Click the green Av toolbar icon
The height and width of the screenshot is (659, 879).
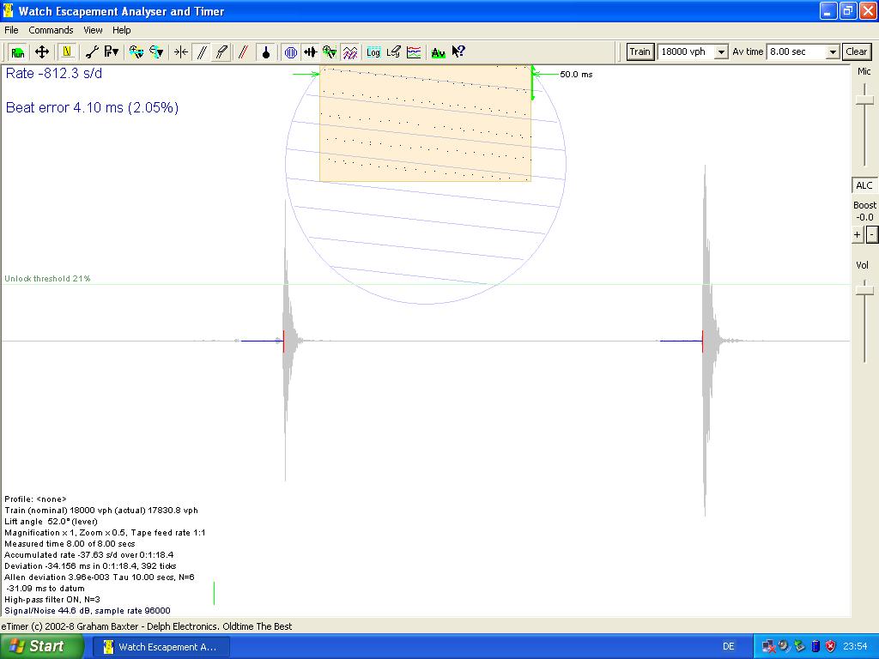click(438, 52)
